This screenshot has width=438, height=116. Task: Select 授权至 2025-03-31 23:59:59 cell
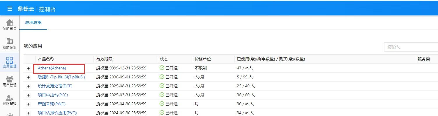point(121,95)
